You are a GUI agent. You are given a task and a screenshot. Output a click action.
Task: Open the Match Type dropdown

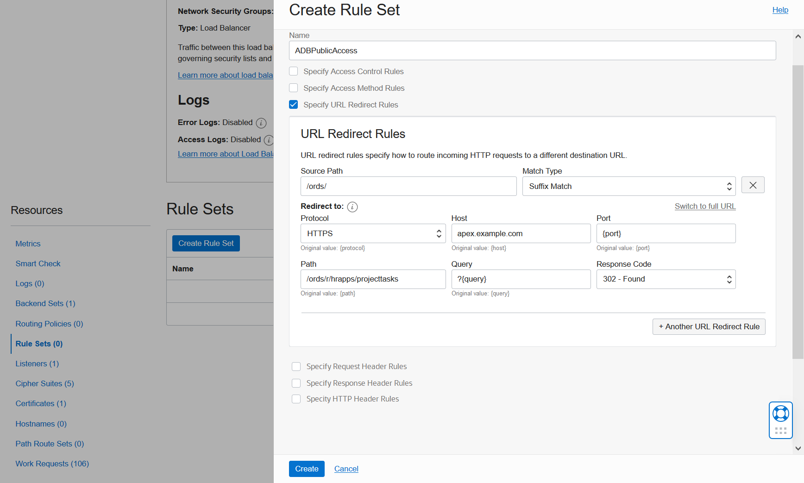coord(628,186)
